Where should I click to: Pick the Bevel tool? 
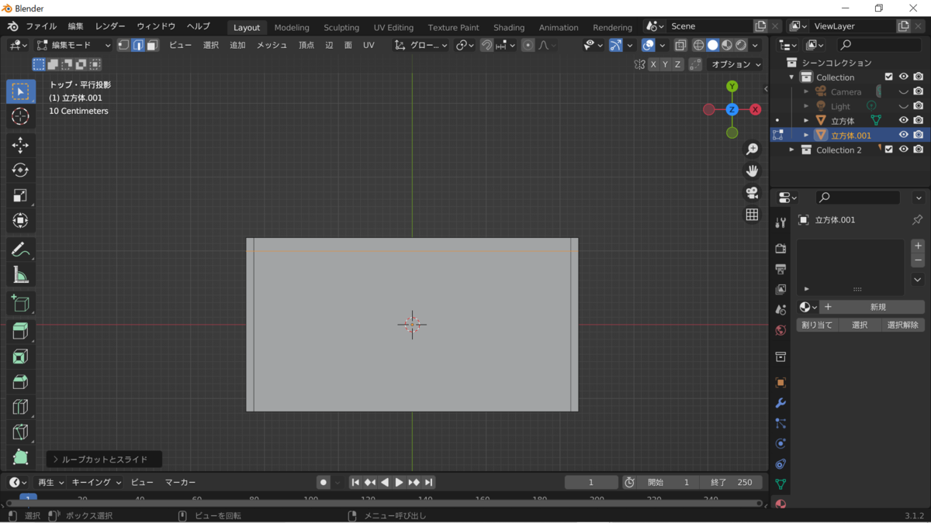coord(21,382)
